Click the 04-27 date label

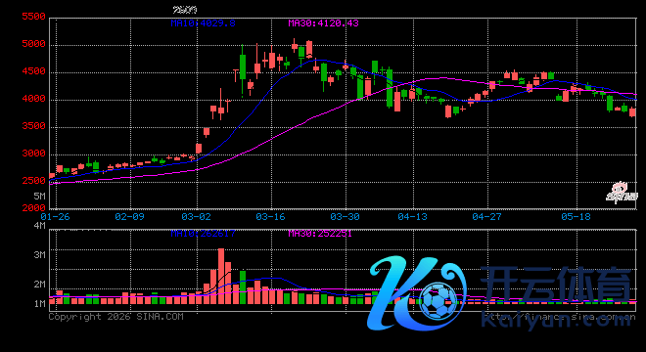pos(486,216)
